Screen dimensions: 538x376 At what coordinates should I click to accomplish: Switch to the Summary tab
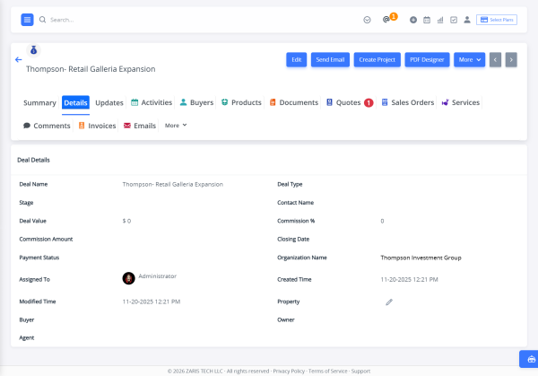pyautogui.click(x=39, y=102)
